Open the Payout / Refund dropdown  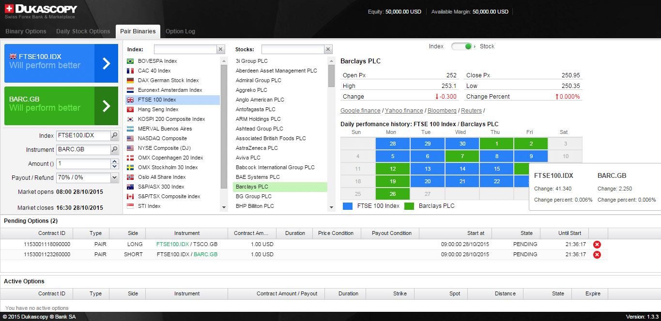114,178
